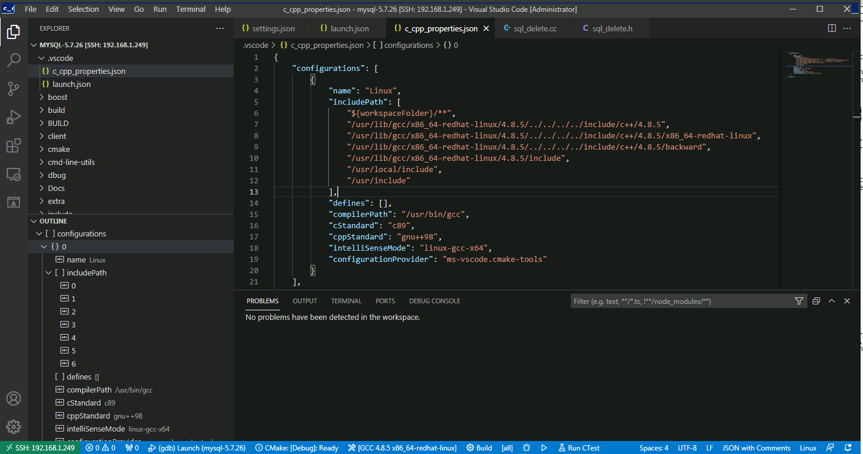Screen dimensions: 863x454
Task: Open the Accounts icon in activity bar
Action: click(x=14, y=398)
